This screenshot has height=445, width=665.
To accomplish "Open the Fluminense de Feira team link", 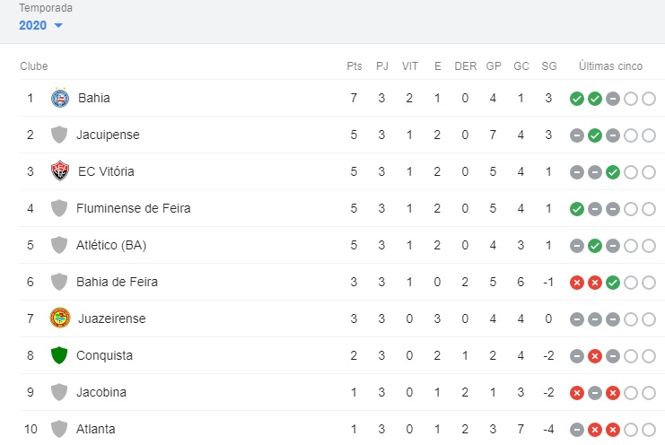I will pyautogui.click(x=133, y=208).
